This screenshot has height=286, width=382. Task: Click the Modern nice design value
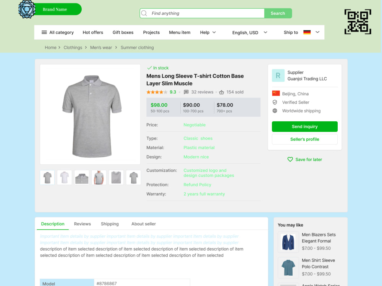[x=196, y=157]
